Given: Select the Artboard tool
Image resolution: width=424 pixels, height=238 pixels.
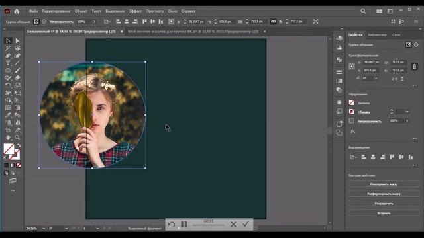Looking at the screenshot, I should coord(8,130).
